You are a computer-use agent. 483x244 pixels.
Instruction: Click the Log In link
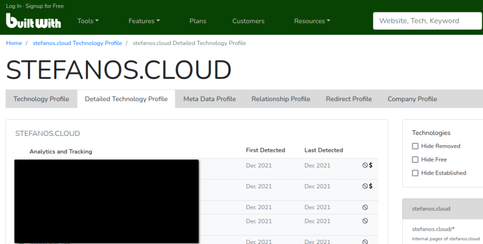(14, 6)
